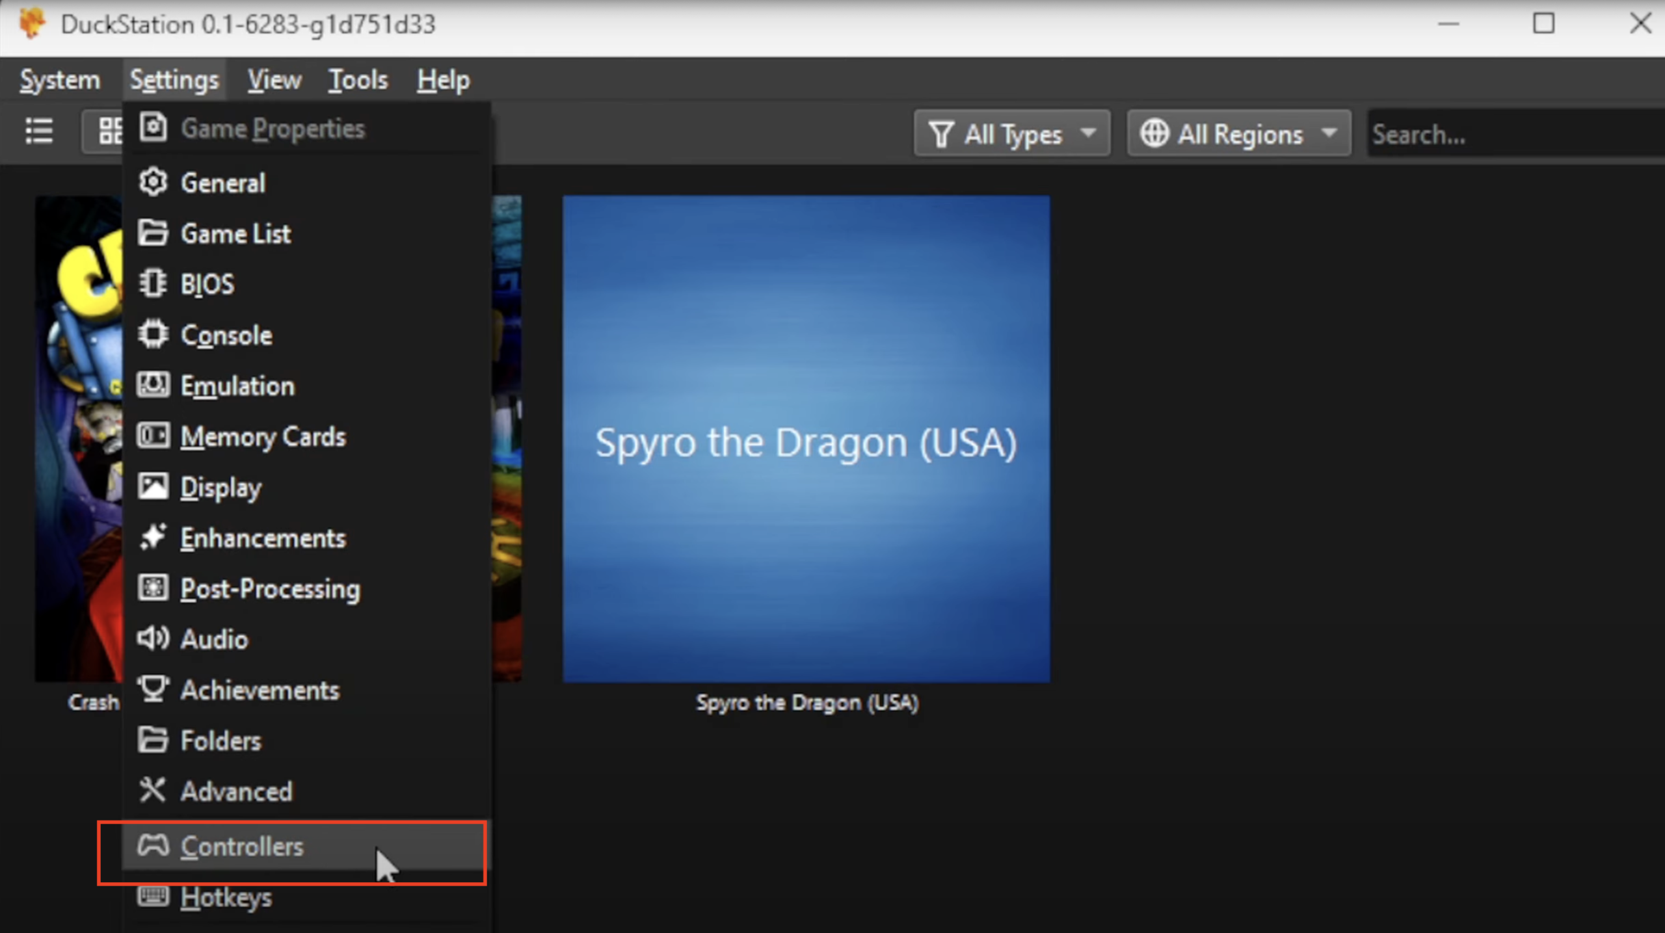Click the Memory Cards icon
Image resolution: width=1665 pixels, height=933 pixels.
click(x=153, y=436)
